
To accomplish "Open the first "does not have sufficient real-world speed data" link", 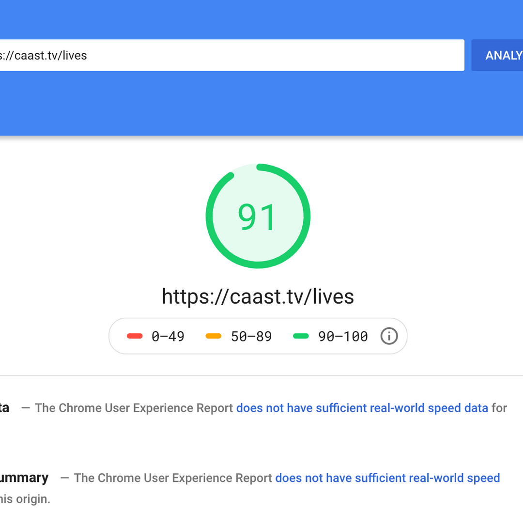I will click(362, 408).
